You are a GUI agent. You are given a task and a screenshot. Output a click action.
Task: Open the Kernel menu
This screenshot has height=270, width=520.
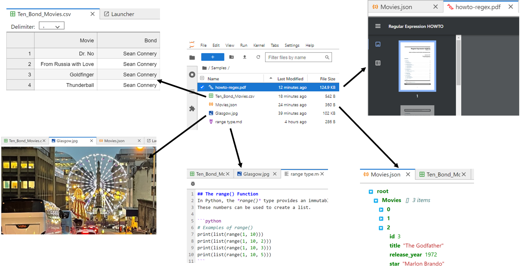259,46
